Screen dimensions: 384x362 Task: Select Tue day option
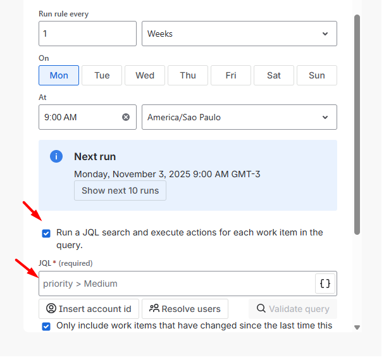click(x=102, y=75)
